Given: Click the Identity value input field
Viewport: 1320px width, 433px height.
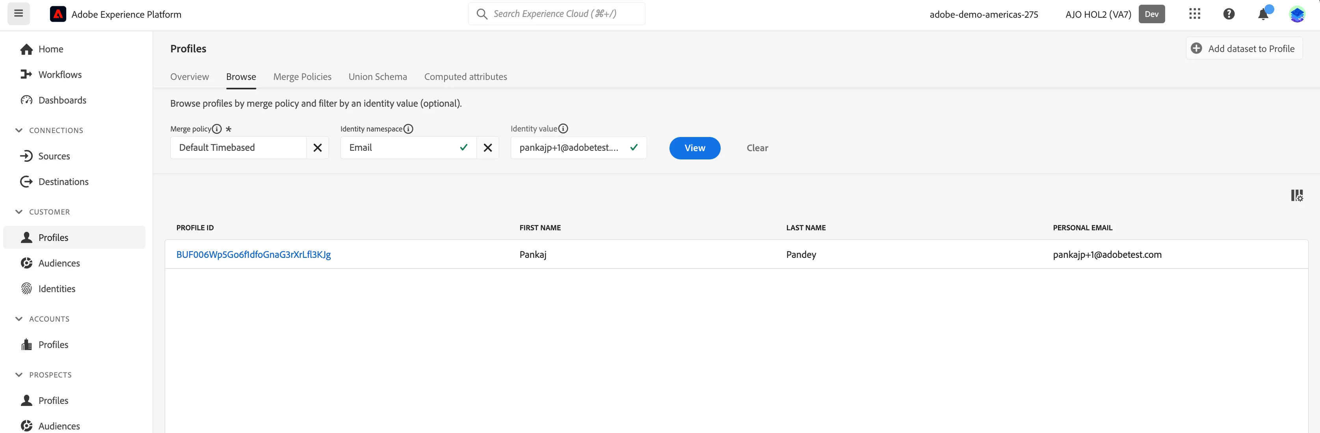Looking at the screenshot, I should [x=578, y=148].
